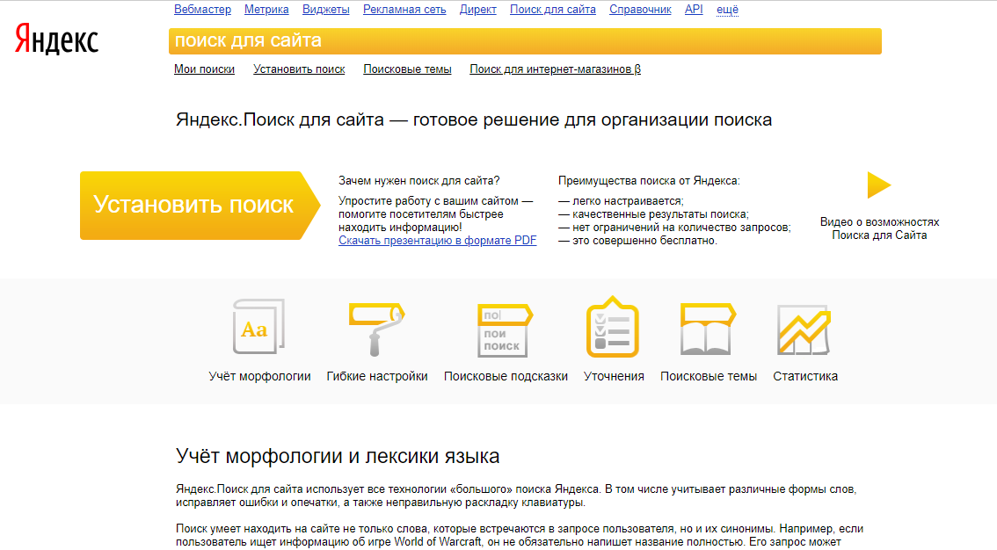Click the Уточнения clipboard checklist icon
This screenshot has width=997, height=550.
(612, 327)
